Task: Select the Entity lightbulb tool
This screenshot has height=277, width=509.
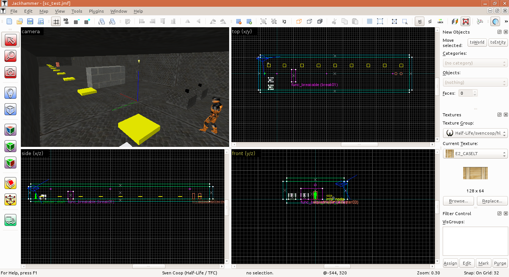Action: [10, 92]
